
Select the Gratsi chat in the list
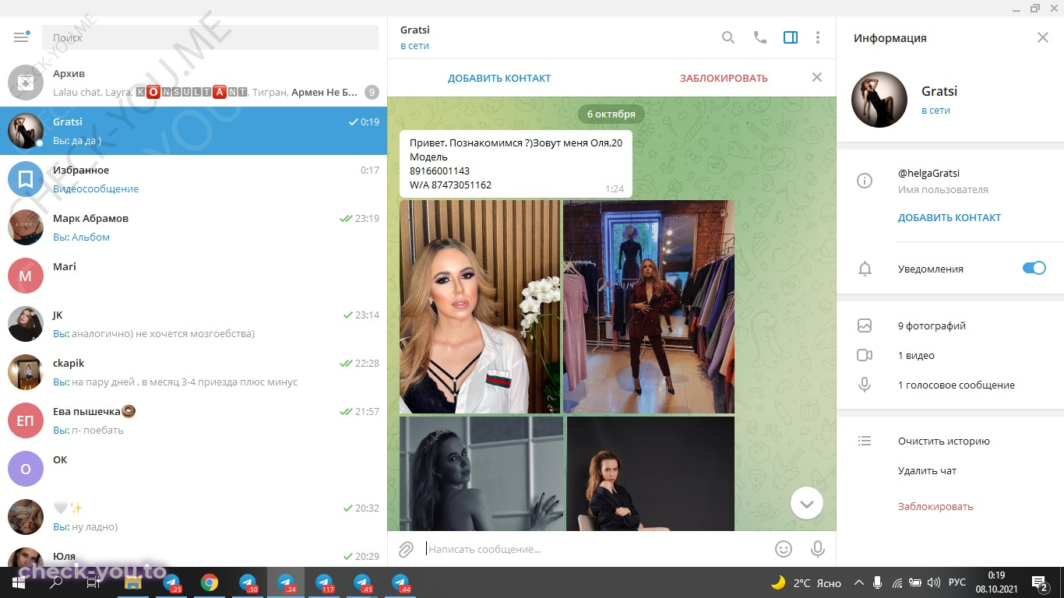coord(193,131)
